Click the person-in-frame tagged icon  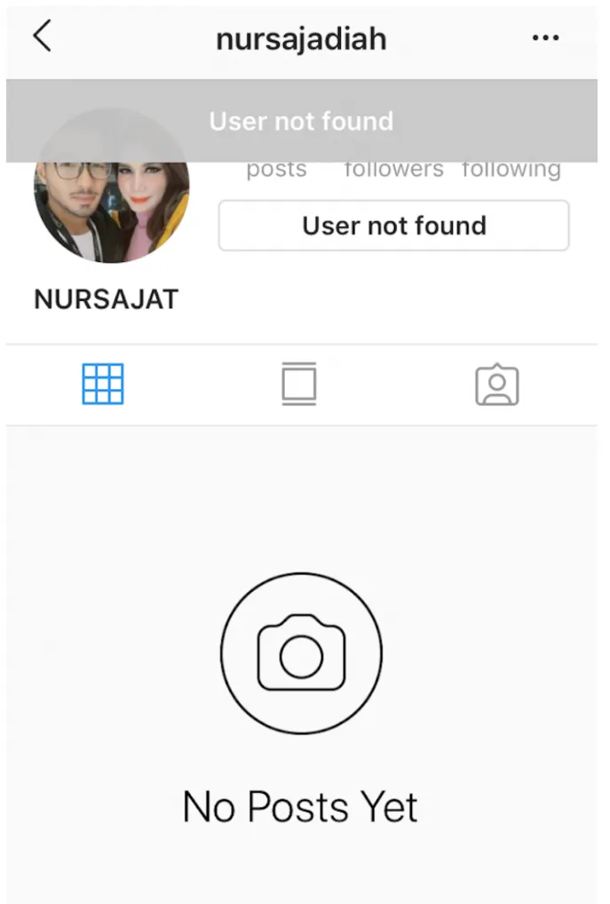(x=497, y=385)
